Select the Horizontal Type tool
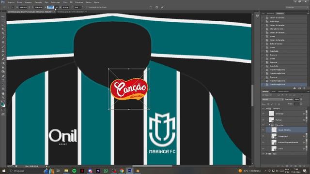 tap(3, 81)
